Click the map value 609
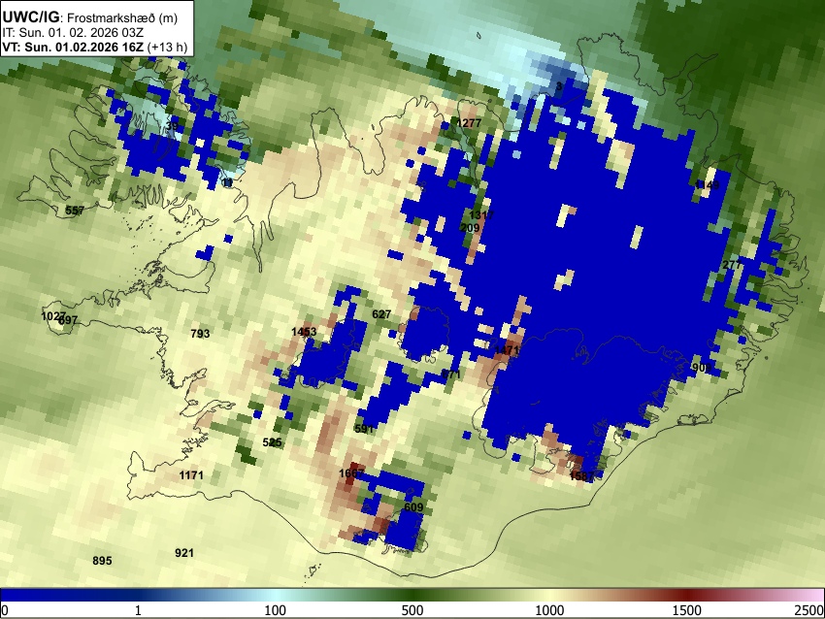Screen dimensions: 825x619 point(413,507)
